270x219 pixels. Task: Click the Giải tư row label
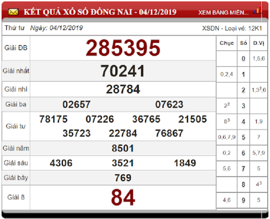coord(16,126)
